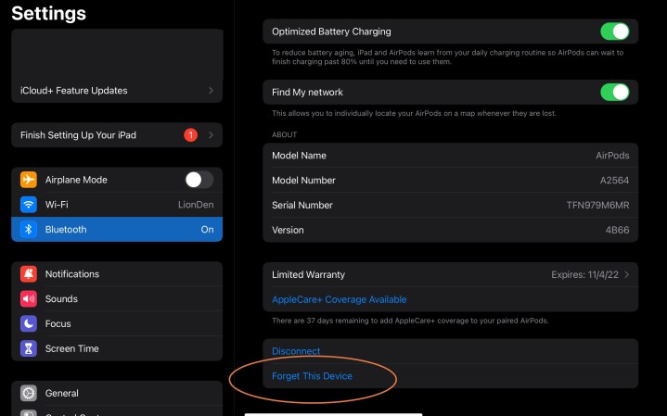Tap the red notification badge

pos(190,135)
